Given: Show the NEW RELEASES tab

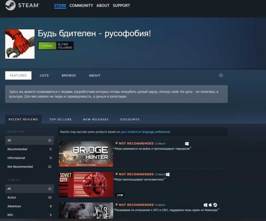Looking at the screenshot, I should (96, 119).
